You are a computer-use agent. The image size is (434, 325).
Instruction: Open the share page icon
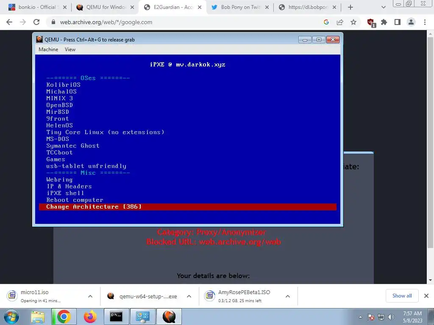click(x=340, y=22)
